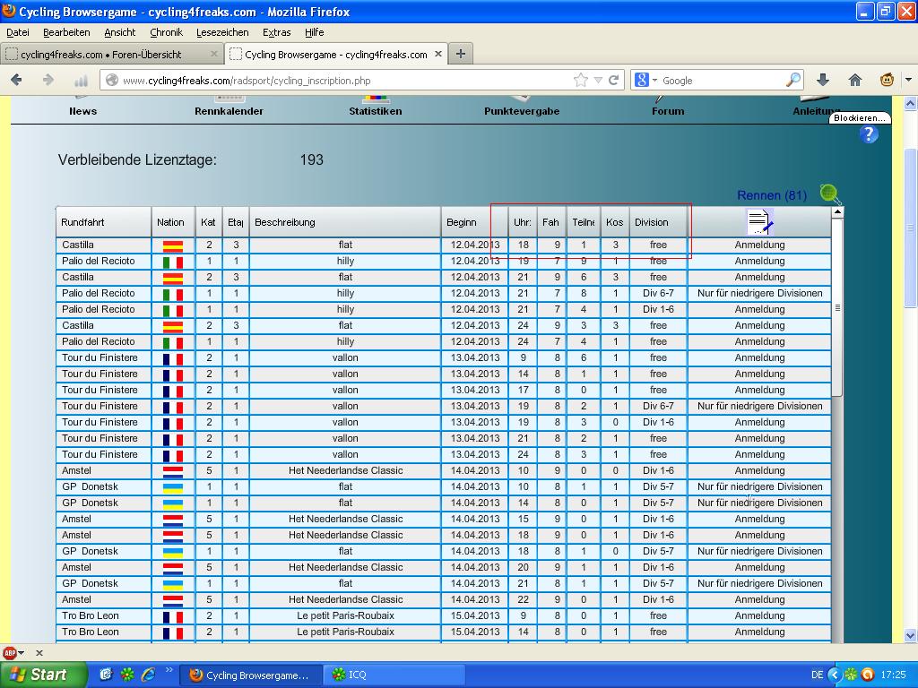918x688 pixels.
Task: Open new tab with plus button
Action: tap(461, 54)
